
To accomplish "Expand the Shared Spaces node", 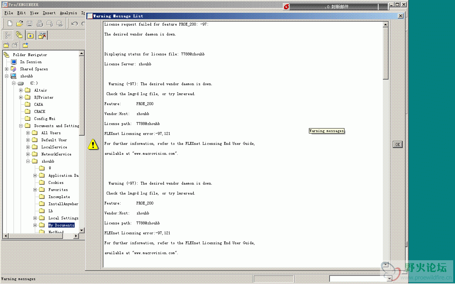I will tap(6, 69).
